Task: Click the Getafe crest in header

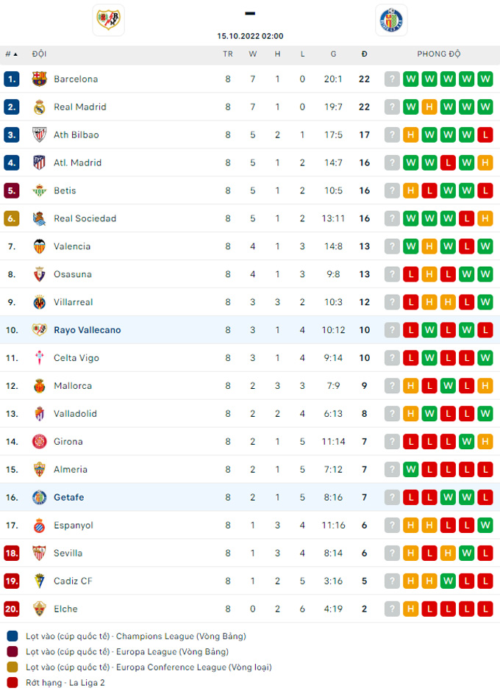Action: [390, 20]
